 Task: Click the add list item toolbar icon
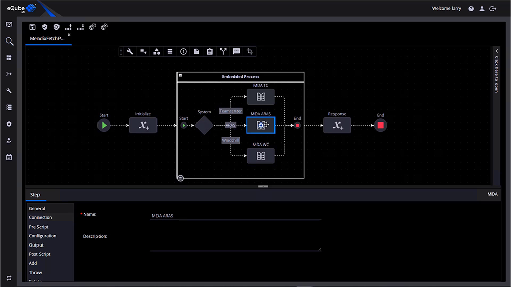(x=143, y=51)
